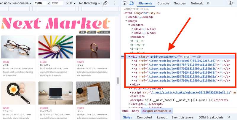Click the Next Market logo heading

point(55,23)
